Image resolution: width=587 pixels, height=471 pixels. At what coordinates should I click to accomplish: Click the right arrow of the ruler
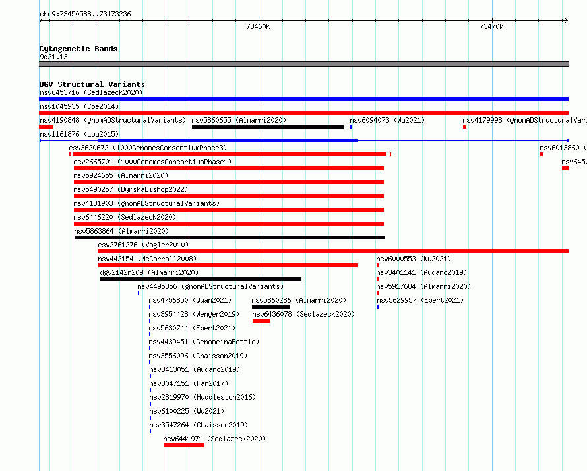coord(566,21)
